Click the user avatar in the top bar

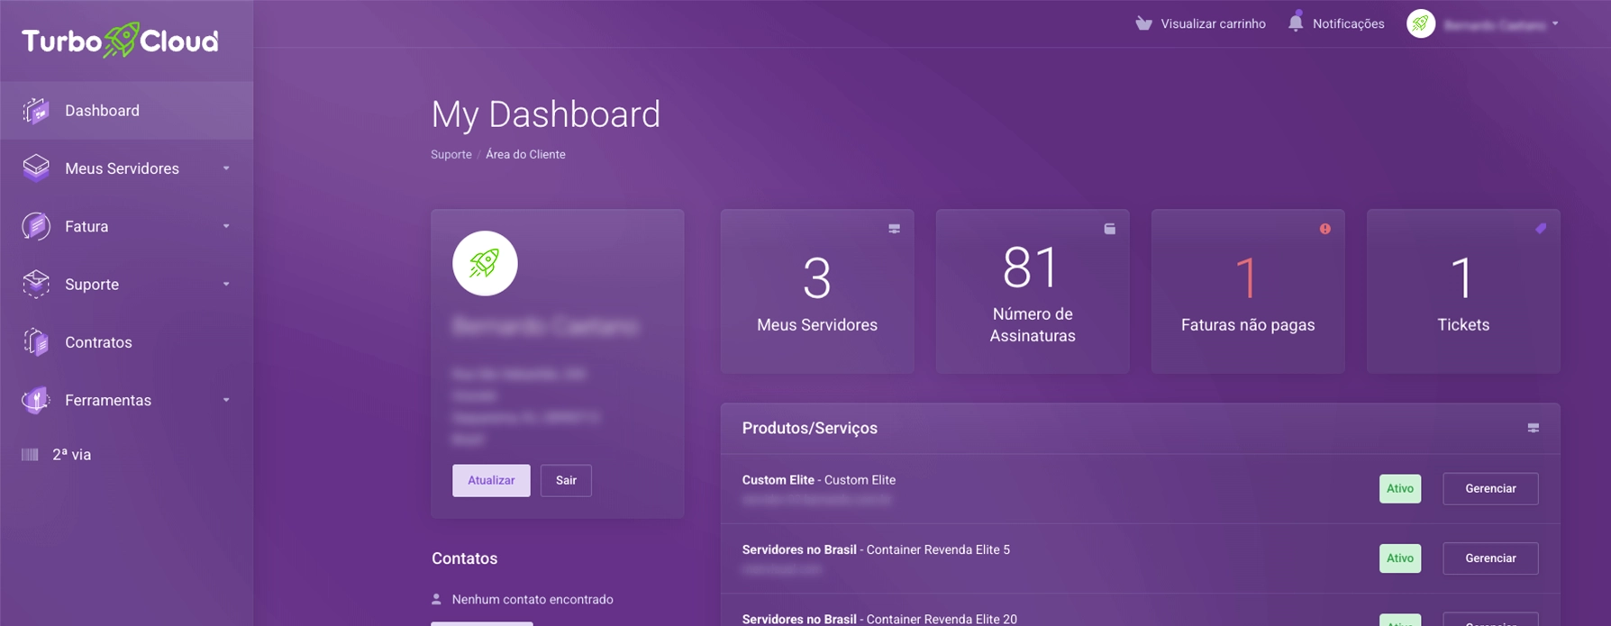coord(1421,24)
